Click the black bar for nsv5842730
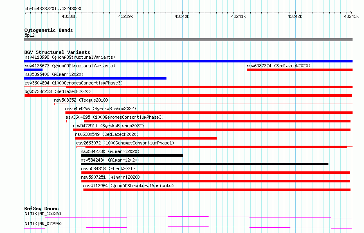This screenshot has width=364, height=233. [x=132, y=155]
